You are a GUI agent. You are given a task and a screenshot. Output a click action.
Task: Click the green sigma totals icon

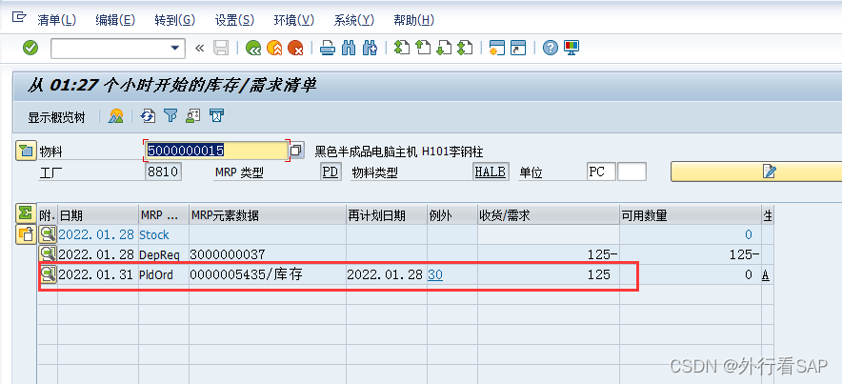pos(25,213)
